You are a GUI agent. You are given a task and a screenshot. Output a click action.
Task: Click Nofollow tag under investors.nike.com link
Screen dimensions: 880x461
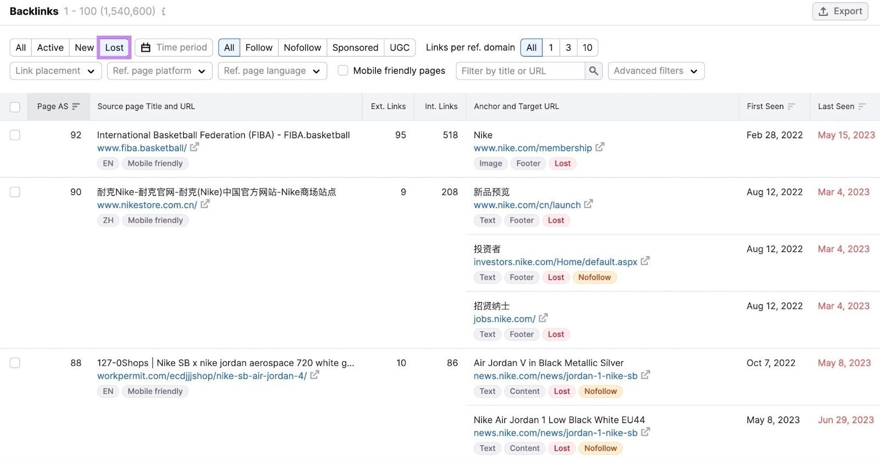(595, 277)
